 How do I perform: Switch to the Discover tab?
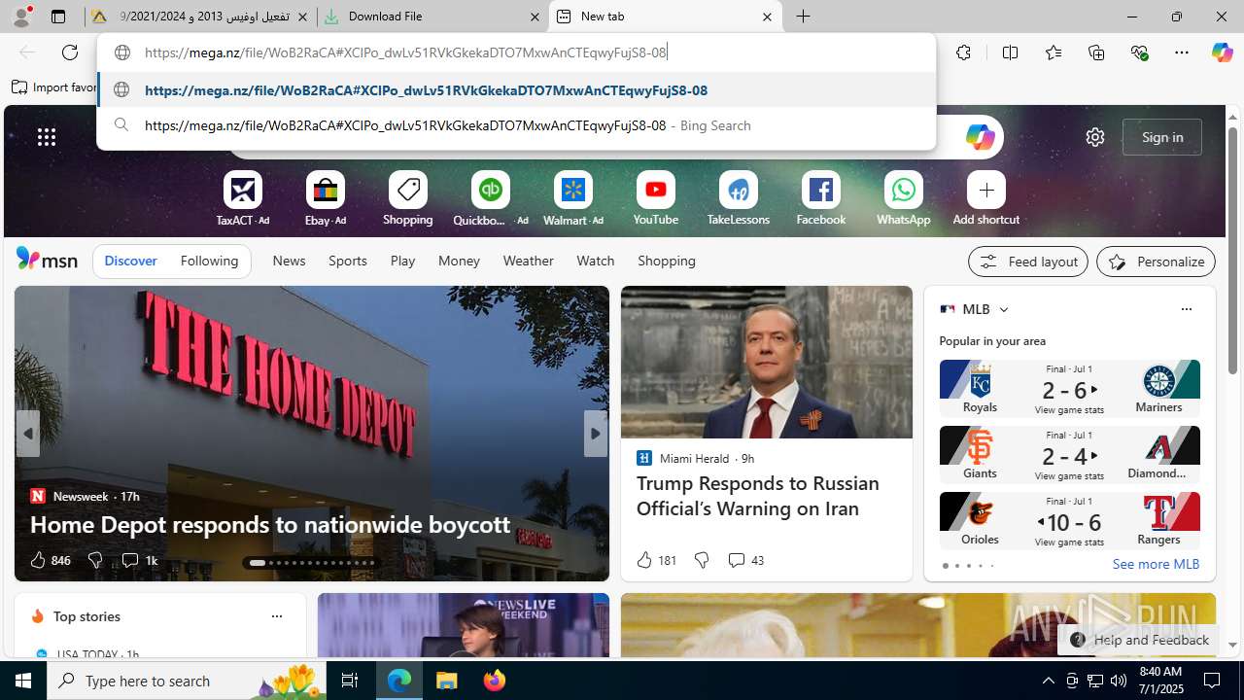coord(130,261)
